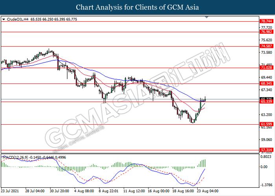Screen dimensions: 275x196
Task: Click the Chart Analysis for Clients header title
Action: 137,7
